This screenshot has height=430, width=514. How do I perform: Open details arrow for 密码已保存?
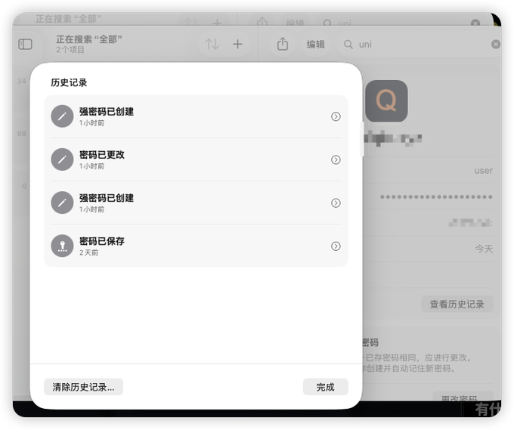point(336,246)
